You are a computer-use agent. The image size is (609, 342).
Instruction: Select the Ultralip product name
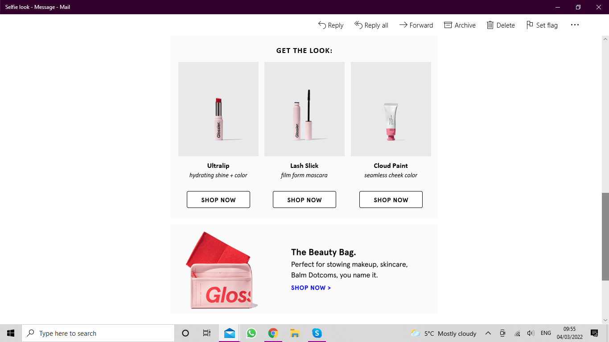coord(218,166)
